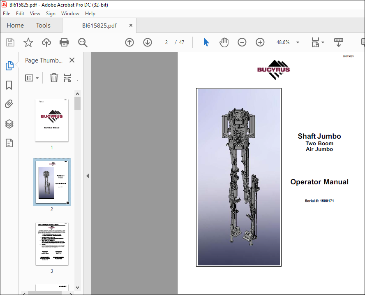Open the document page icon pane in sidebar
Screen dimensions: 365x295
coord(9,143)
